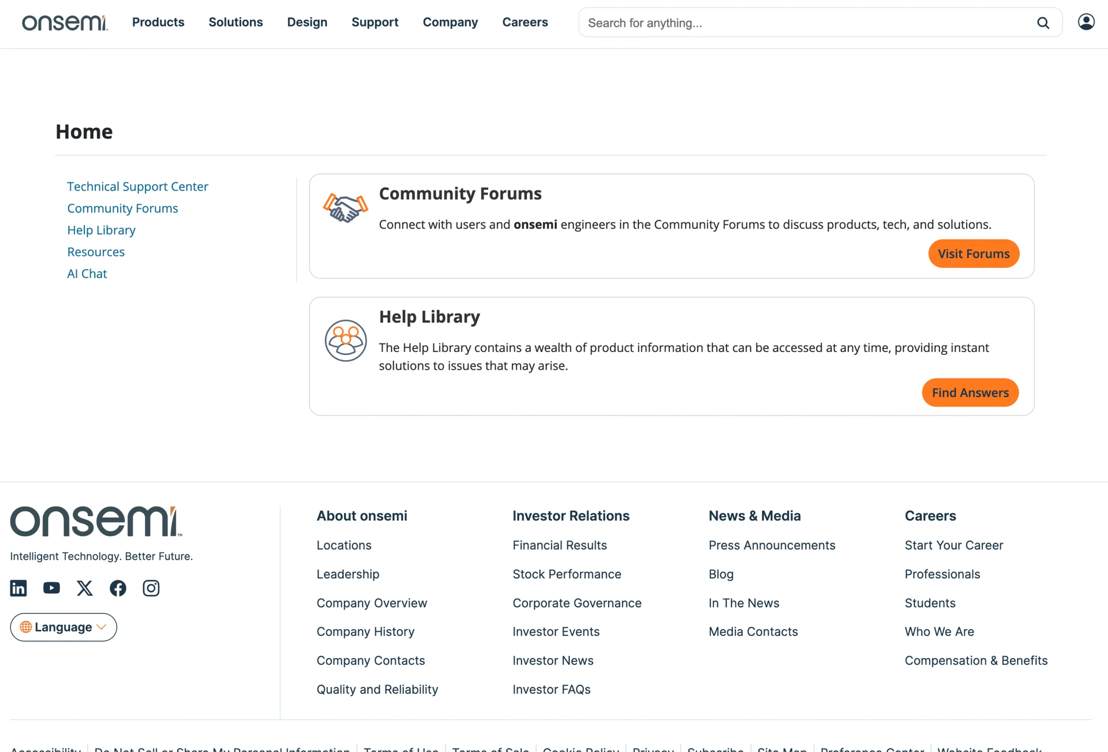Go to Technical Support Center link

(x=137, y=186)
